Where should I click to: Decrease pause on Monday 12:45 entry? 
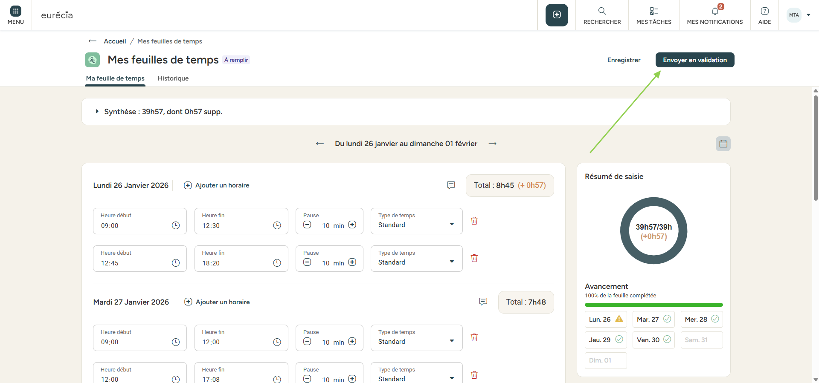pos(307,262)
